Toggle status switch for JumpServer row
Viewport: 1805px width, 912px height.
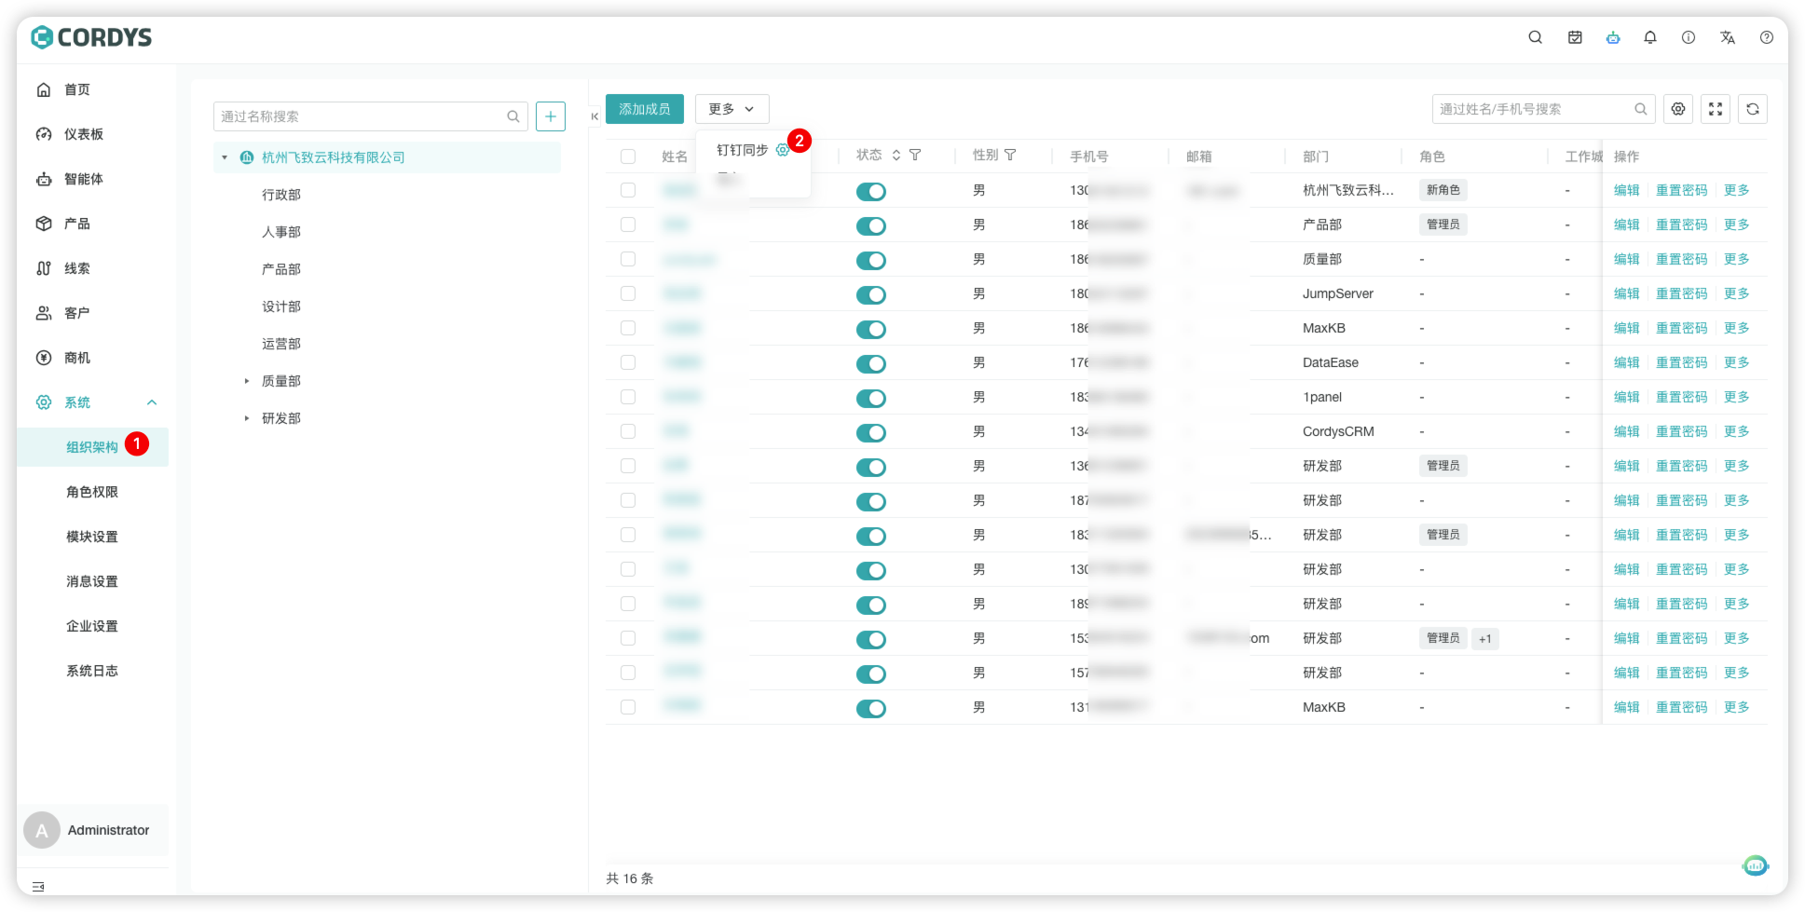point(870,295)
